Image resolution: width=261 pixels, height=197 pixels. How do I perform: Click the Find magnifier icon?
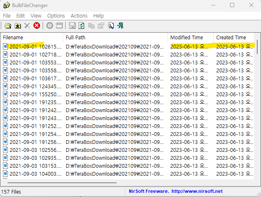[x=111, y=26]
